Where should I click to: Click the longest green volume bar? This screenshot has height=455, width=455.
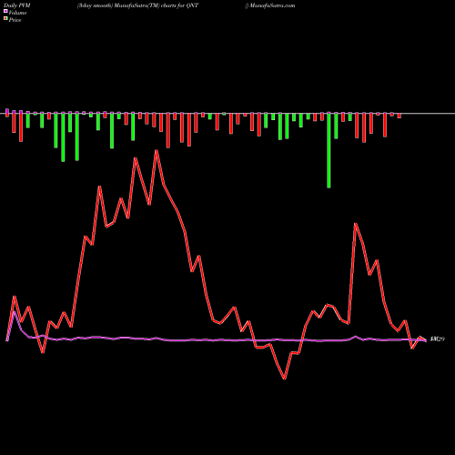(x=329, y=150)
